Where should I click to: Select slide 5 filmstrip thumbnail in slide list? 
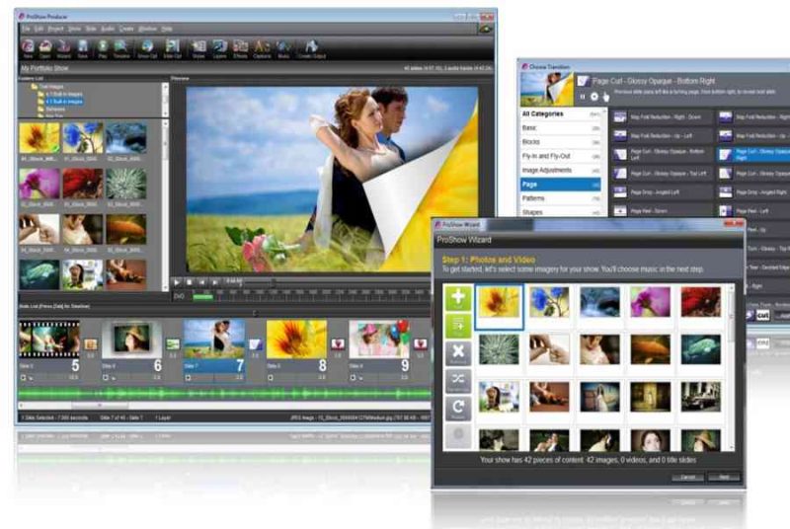(x=49, y=340)
